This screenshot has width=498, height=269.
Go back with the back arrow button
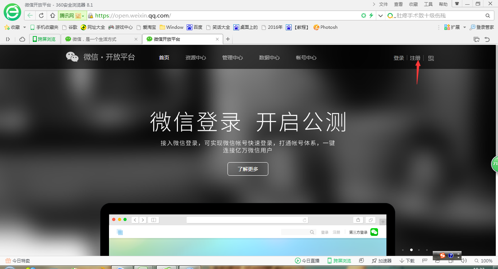(x=30, y=16)
